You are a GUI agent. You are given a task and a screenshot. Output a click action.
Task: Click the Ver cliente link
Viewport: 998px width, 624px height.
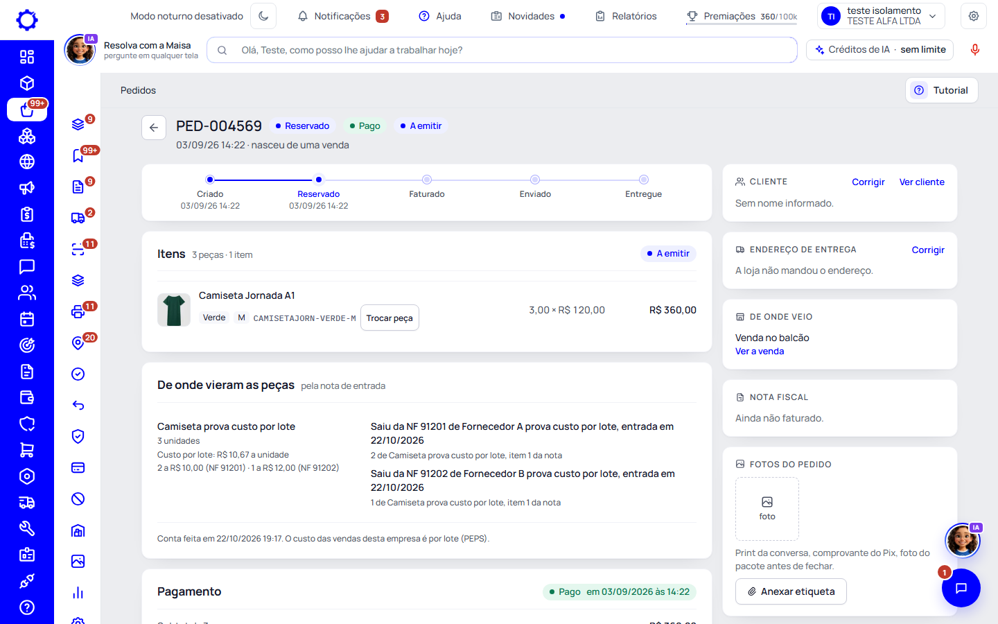[922, 182]
